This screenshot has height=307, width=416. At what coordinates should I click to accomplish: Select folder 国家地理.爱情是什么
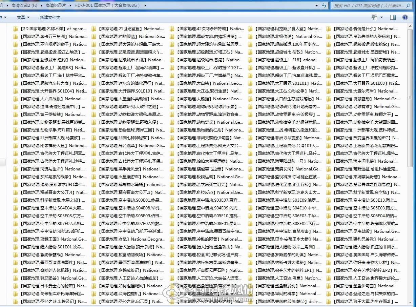363,29
